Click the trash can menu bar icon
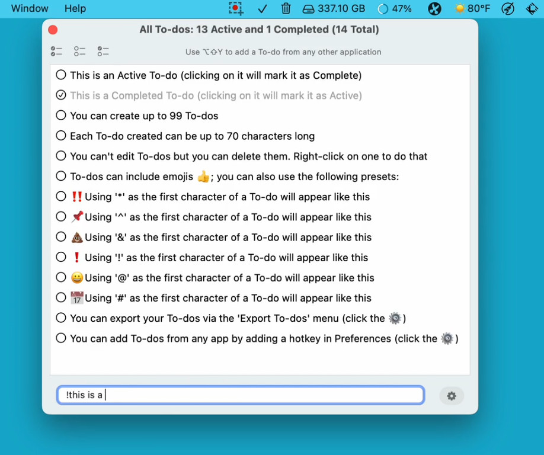The height and width of the screenshot is (455, 544). click(x=286, y=8)
